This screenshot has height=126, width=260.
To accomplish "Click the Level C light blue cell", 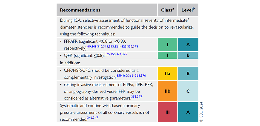I will coord(188,91).
